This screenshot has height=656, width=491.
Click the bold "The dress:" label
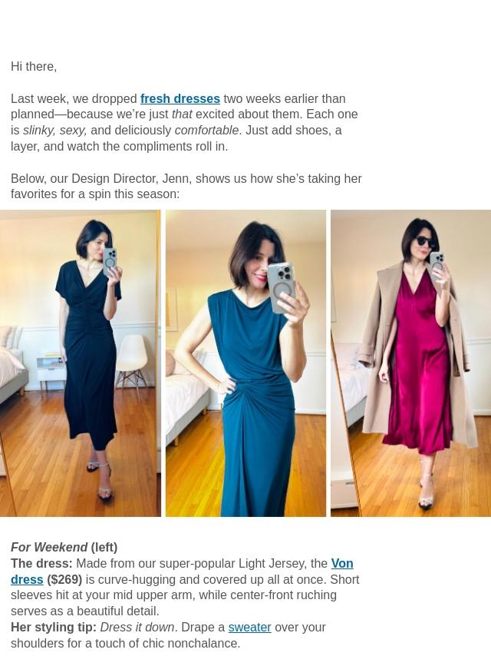click(41, 564)
